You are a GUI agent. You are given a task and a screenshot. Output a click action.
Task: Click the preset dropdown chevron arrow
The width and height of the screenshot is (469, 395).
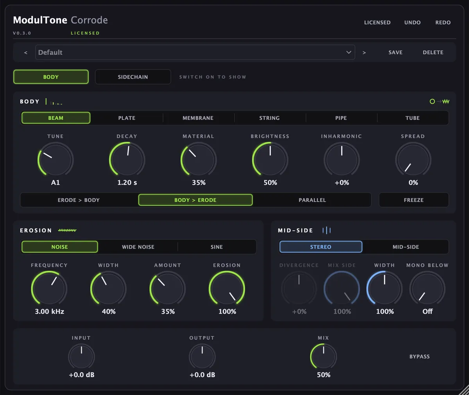tap(349, 52)
